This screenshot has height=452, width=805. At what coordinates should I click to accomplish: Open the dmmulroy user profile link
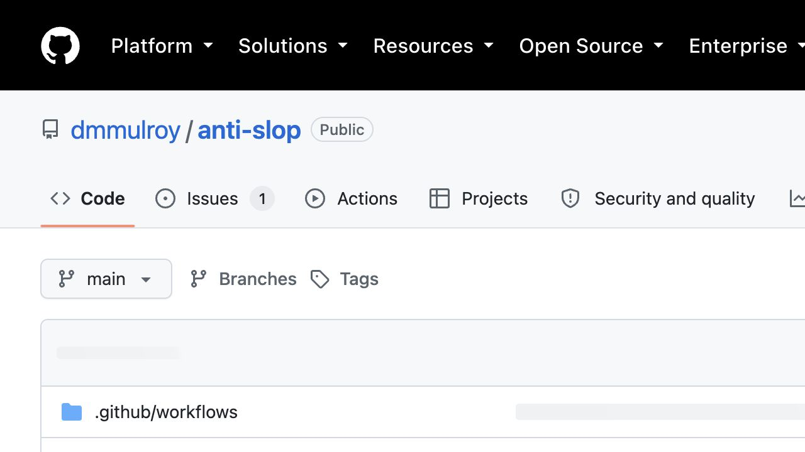125,130
